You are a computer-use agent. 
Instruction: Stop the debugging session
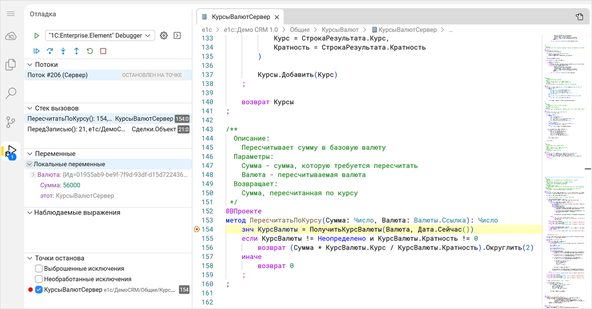point(103,51)
